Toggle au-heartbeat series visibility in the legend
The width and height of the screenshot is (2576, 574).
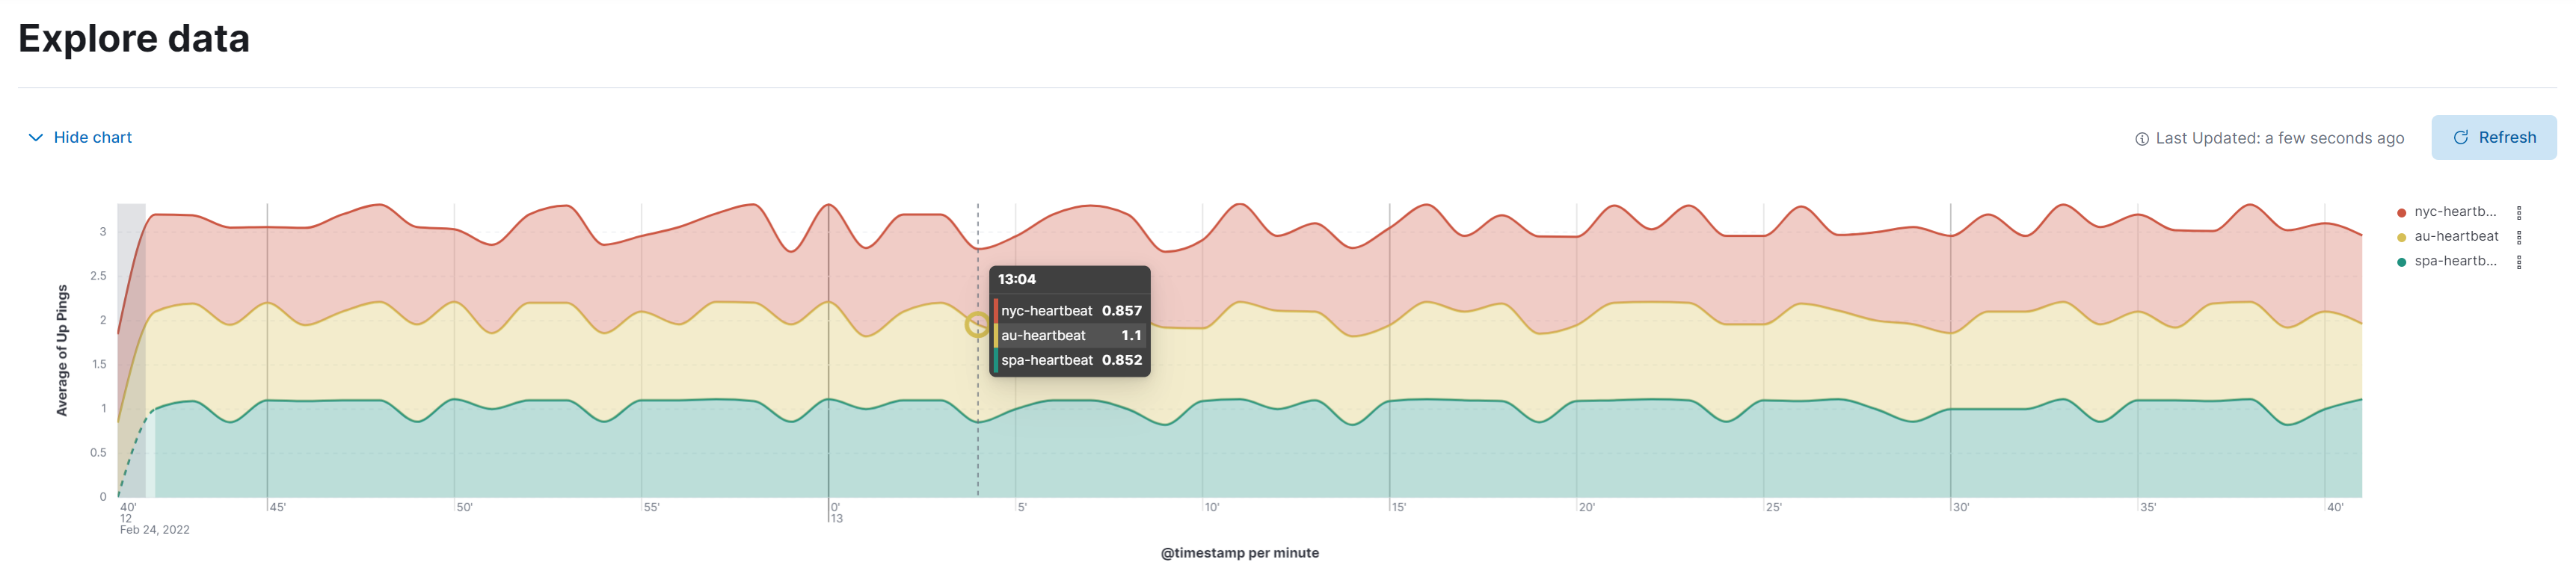2456,236
